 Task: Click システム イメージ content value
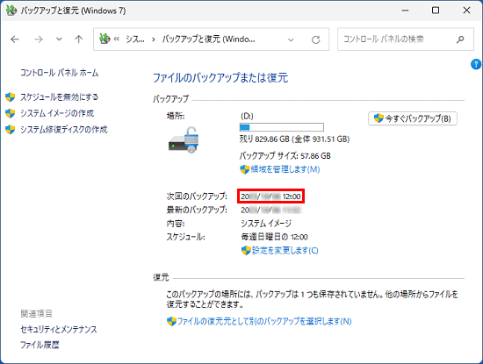click(x=266, y=224)
